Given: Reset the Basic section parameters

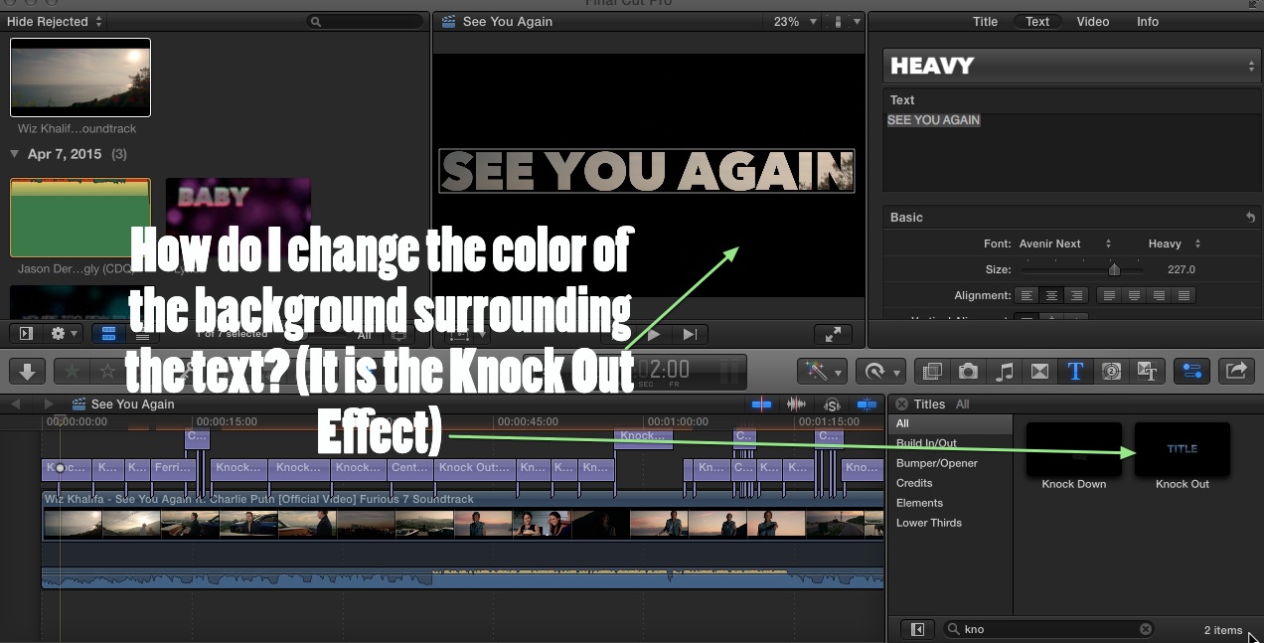Looking at the screenshot, I should tap(1249, 217).
